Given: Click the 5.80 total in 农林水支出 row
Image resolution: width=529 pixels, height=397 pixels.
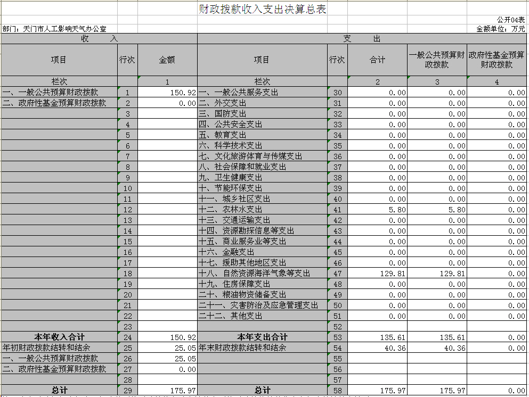Looking at the screenshot, I should [x=377, y=210].
